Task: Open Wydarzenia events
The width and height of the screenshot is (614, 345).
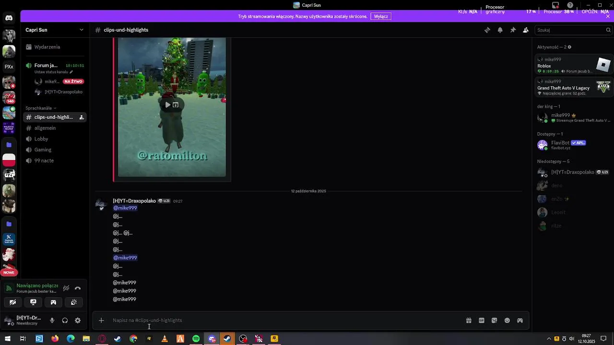Action: tap(55, 47)
